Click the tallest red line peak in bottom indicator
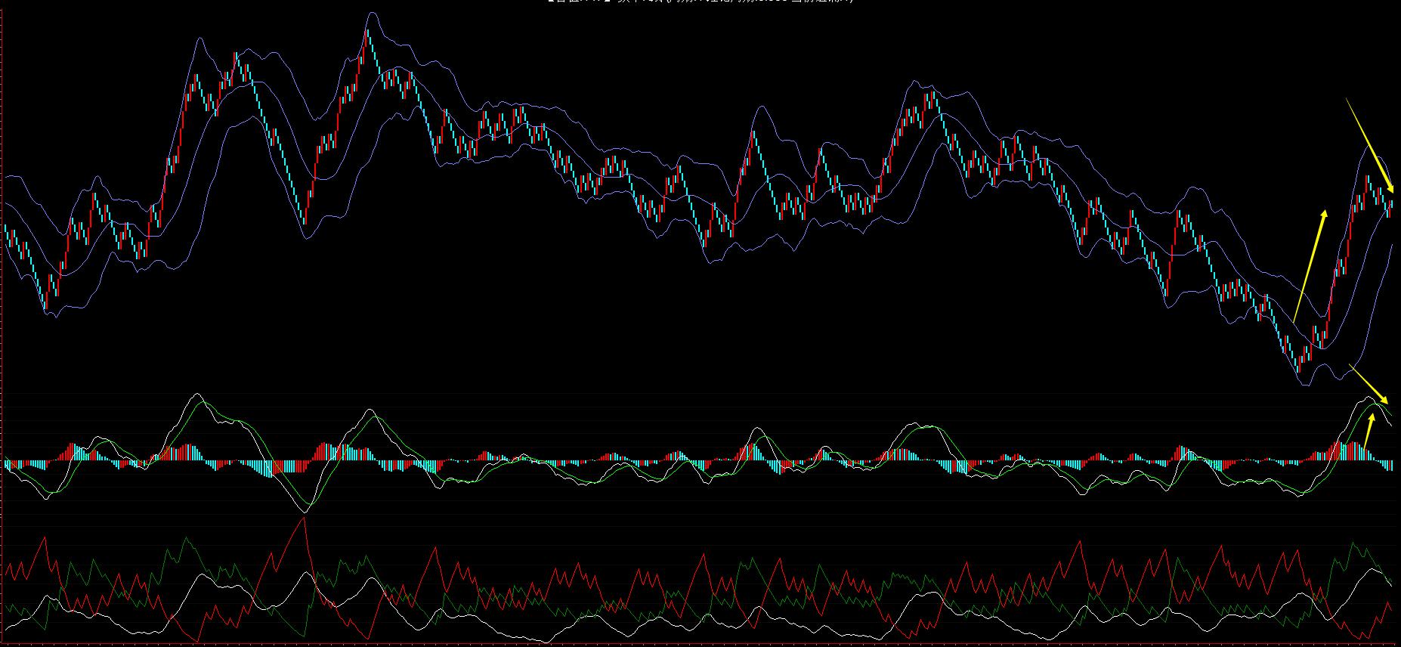The width and height of the screenshot is (1401, 647). (x=304, y=518)
